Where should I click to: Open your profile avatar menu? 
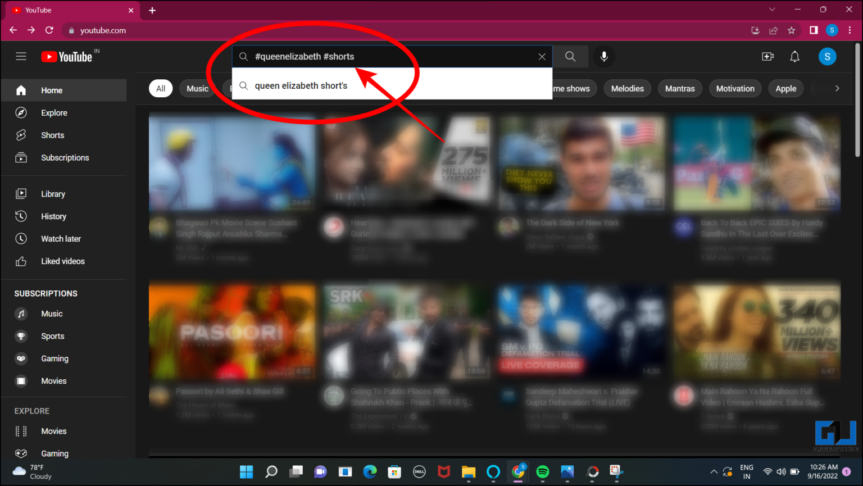tap(827, 56)
